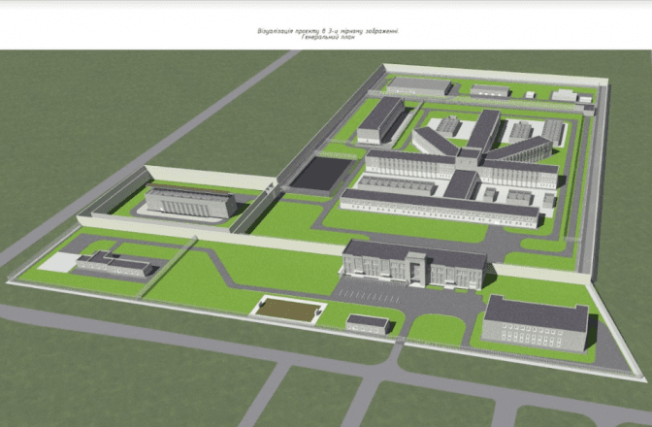Screen dimensions: 652x427
Task: Click the building inside the left walled compound
Action: pyautogui.click(x=191, y=202)
